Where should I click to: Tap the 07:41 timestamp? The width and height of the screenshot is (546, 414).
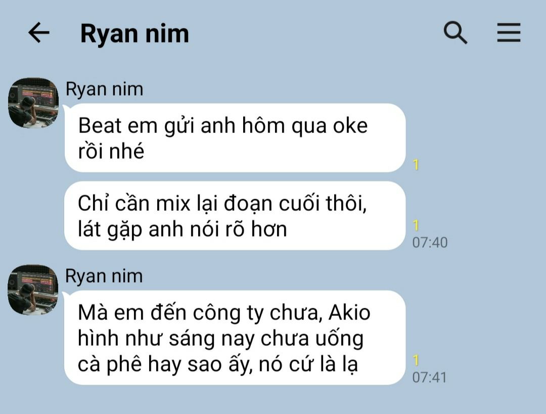(x=429, y=378)
